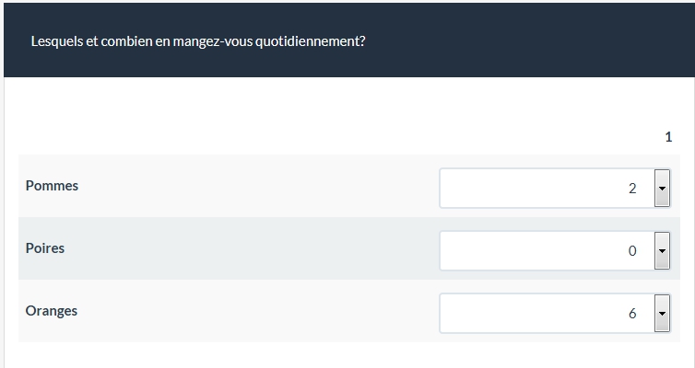The width and height of the screenshot is (695, 368).
Task: Click the value 0 shown for Poires
Action: 632,250
